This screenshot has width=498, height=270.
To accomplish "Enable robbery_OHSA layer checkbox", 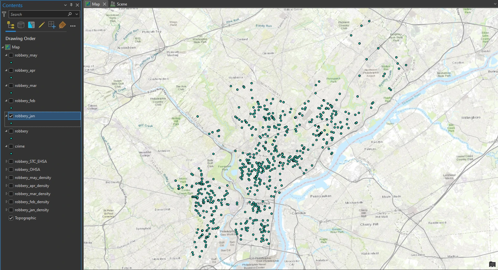I will click(x=11, y=170).
